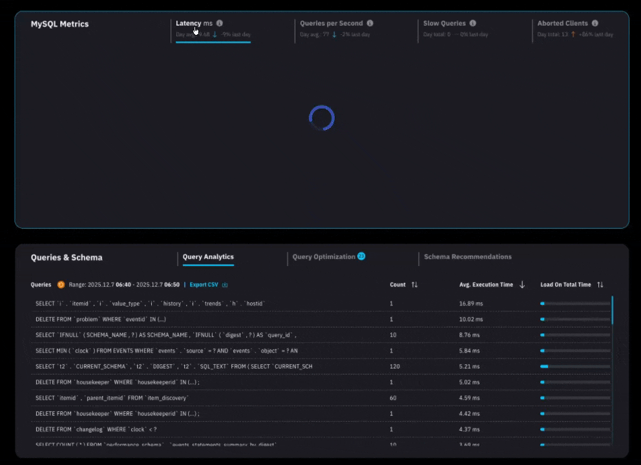Screen dimensions: 641x465
Task: Click the Export CSV link
Action: click(204, 284)
